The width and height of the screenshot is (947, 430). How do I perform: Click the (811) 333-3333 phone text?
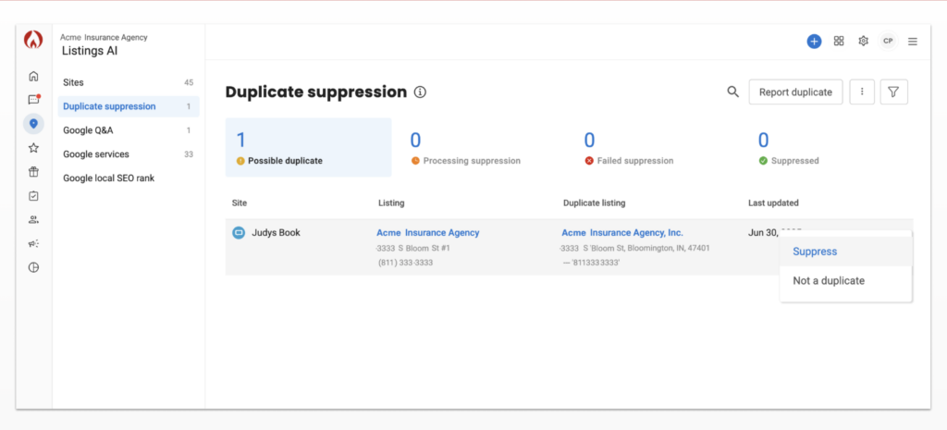coord(405,263)
